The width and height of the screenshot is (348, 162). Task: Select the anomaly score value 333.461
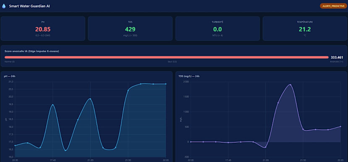click(x=337, y=57)
